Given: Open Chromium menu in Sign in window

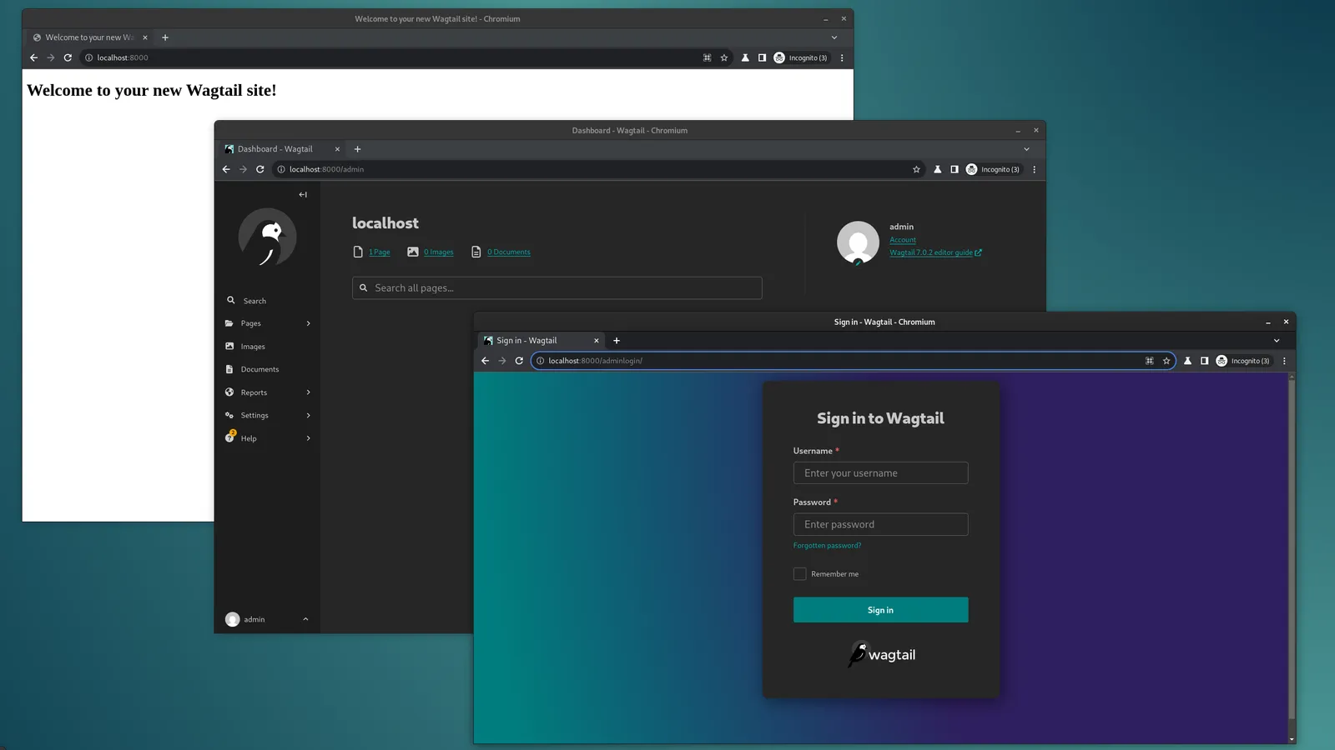Looking at the screenshot, I should (x=1284, y=361).
